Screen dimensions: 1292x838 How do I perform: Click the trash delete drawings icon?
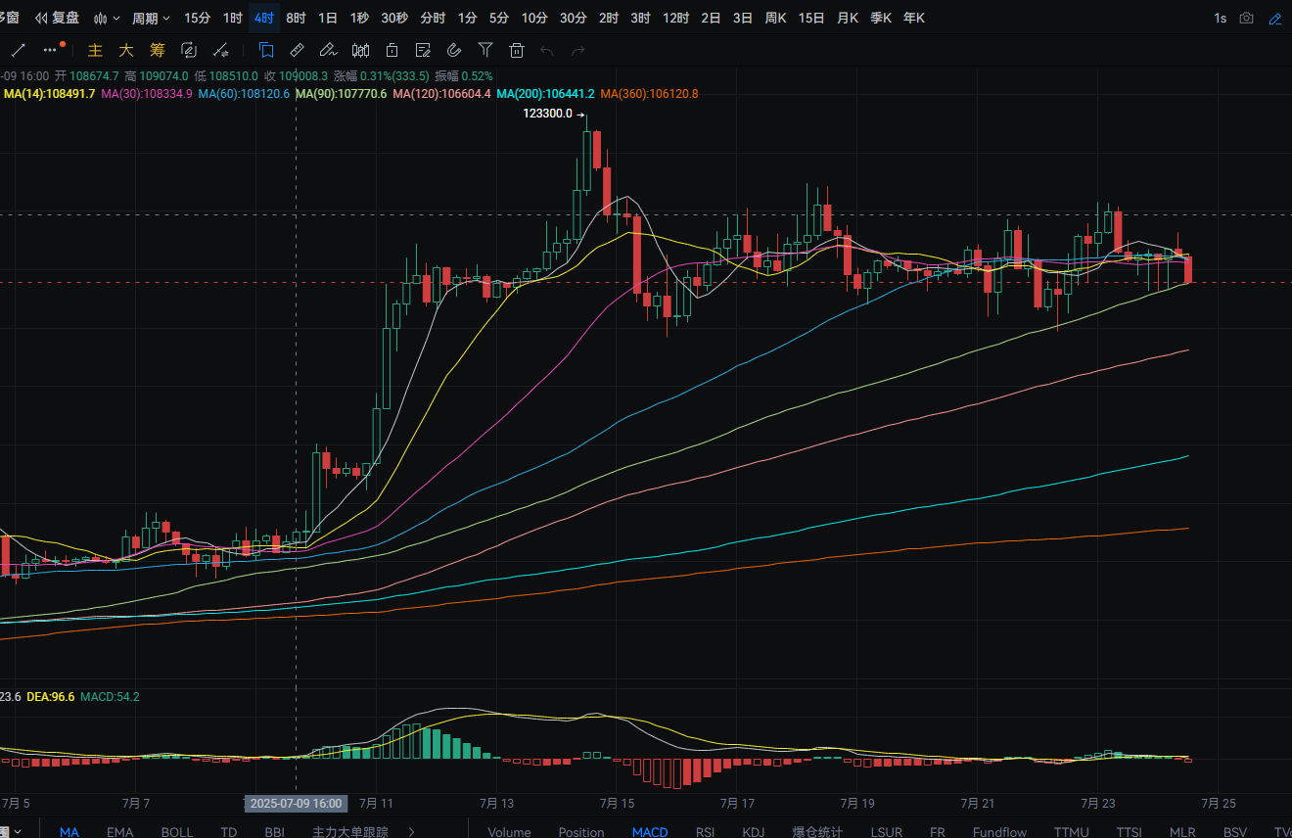tap(517, 50)
